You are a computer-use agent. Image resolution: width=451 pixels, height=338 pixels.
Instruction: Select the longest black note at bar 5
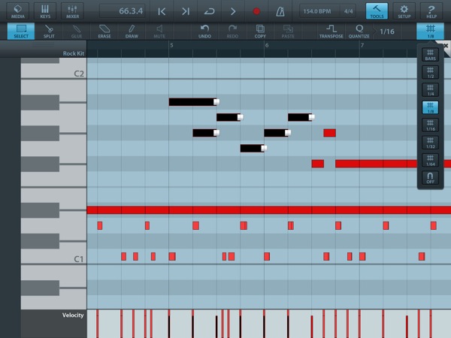[194, 102]
